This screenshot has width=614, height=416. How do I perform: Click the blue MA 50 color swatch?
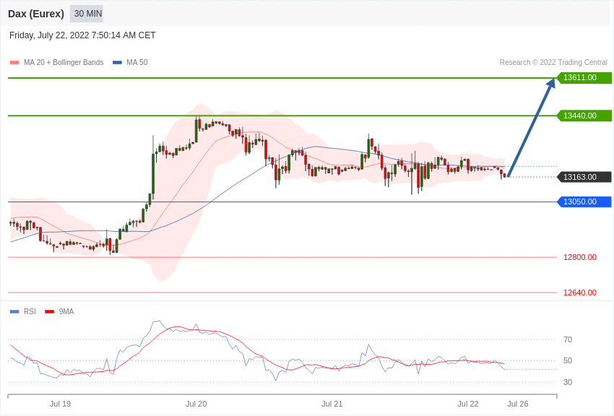coord(117,62)
